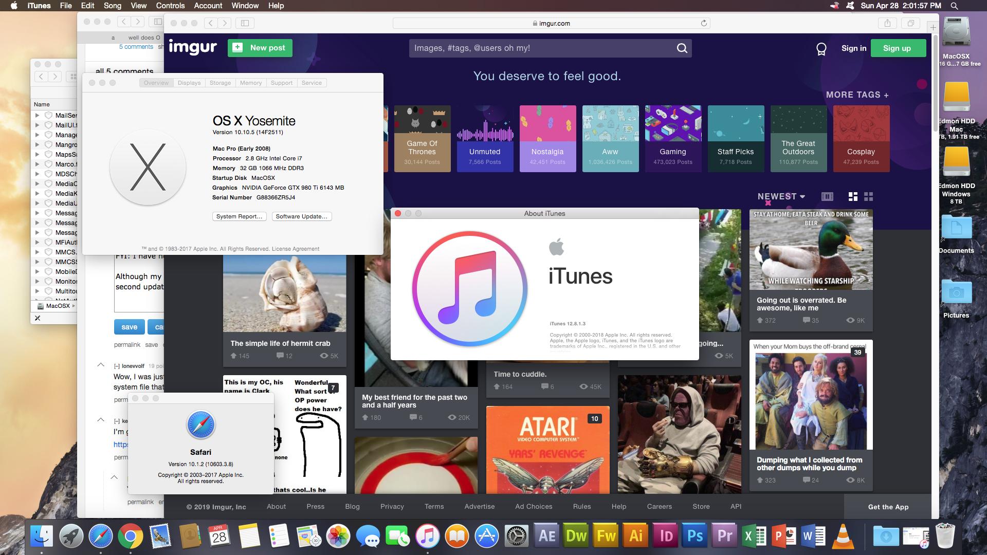Viewport: 987px width, 555px height.
Task: Collapse comment by lonevvolf with arrow
Action: coord(101,365)
